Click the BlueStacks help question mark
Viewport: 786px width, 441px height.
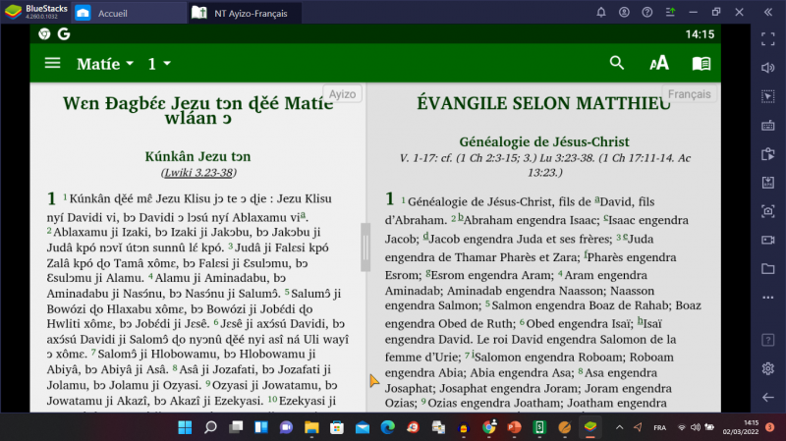pos(647,12)
